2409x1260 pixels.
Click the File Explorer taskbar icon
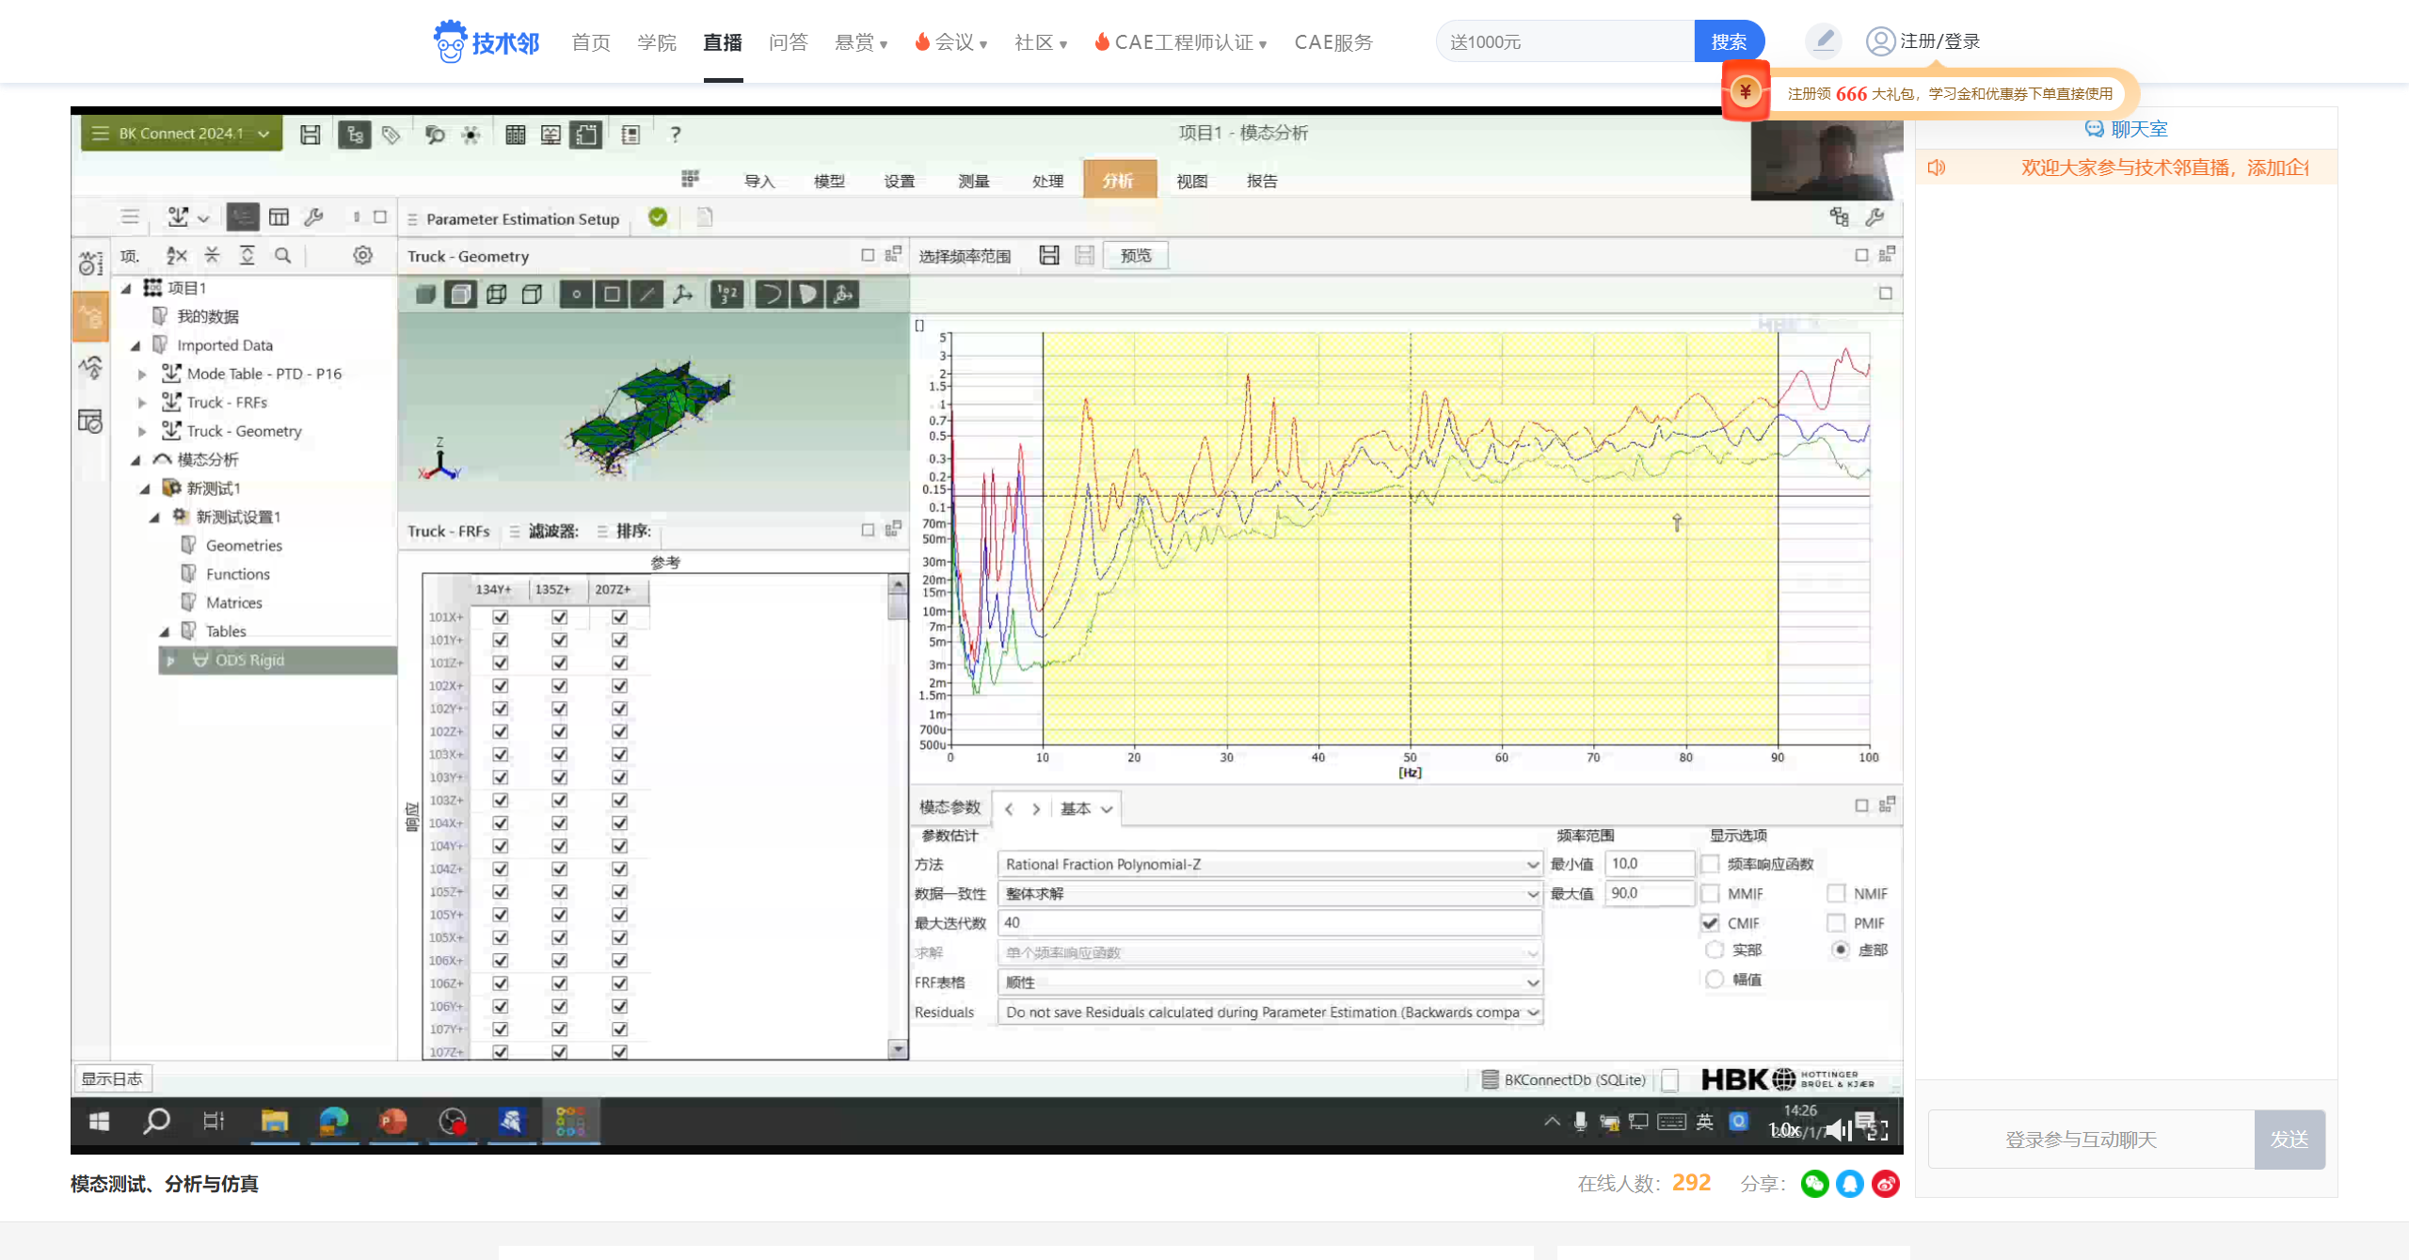point(274,1121)
